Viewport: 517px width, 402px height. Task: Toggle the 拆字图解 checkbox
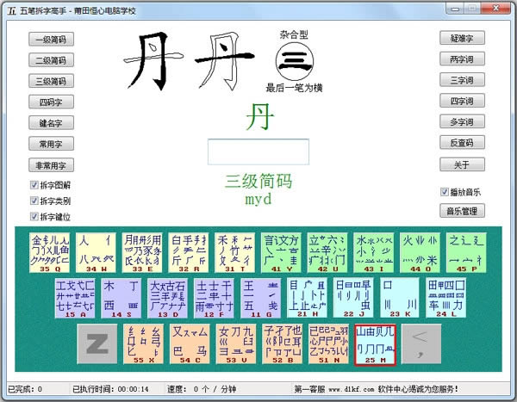[34, 185]
